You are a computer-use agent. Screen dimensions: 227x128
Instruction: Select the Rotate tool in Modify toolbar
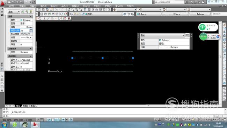(225, 47)
